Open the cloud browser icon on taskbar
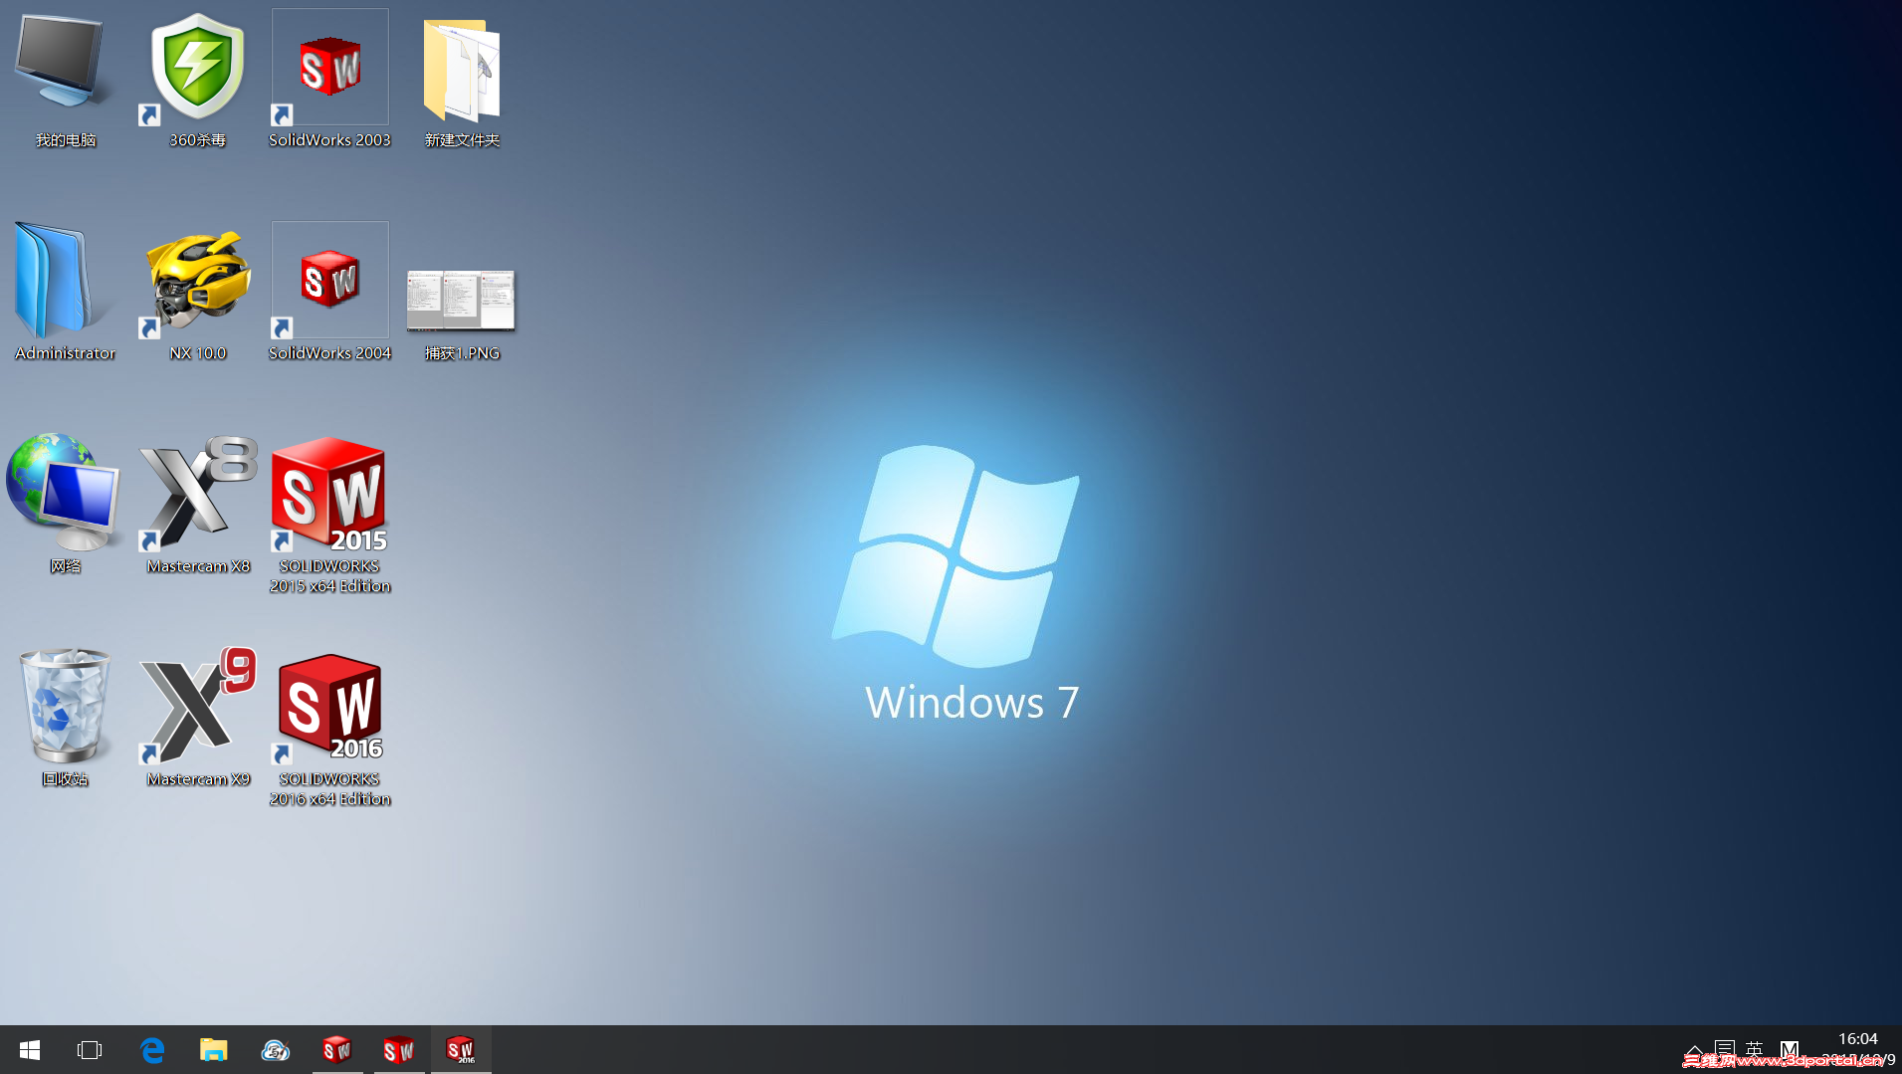This screenshot has width=1902, height=1074. [x=275, y=1050]
